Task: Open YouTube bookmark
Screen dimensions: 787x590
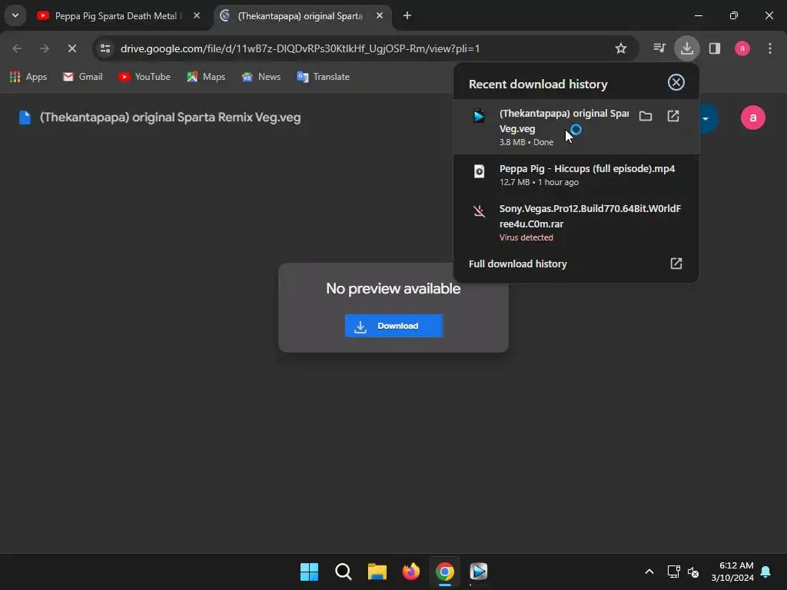Action: click(144, 77)
